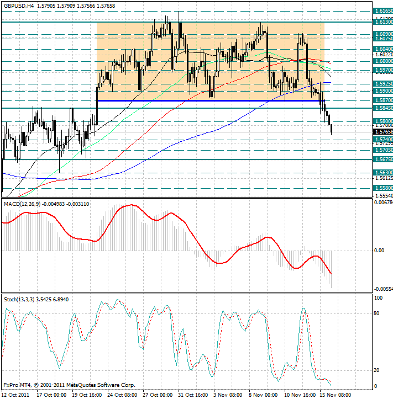This screenshot has height=399, width=393.
Task: Click the latest black candlestick on chart
Action: pyautogui.click(x=331, y=129)
